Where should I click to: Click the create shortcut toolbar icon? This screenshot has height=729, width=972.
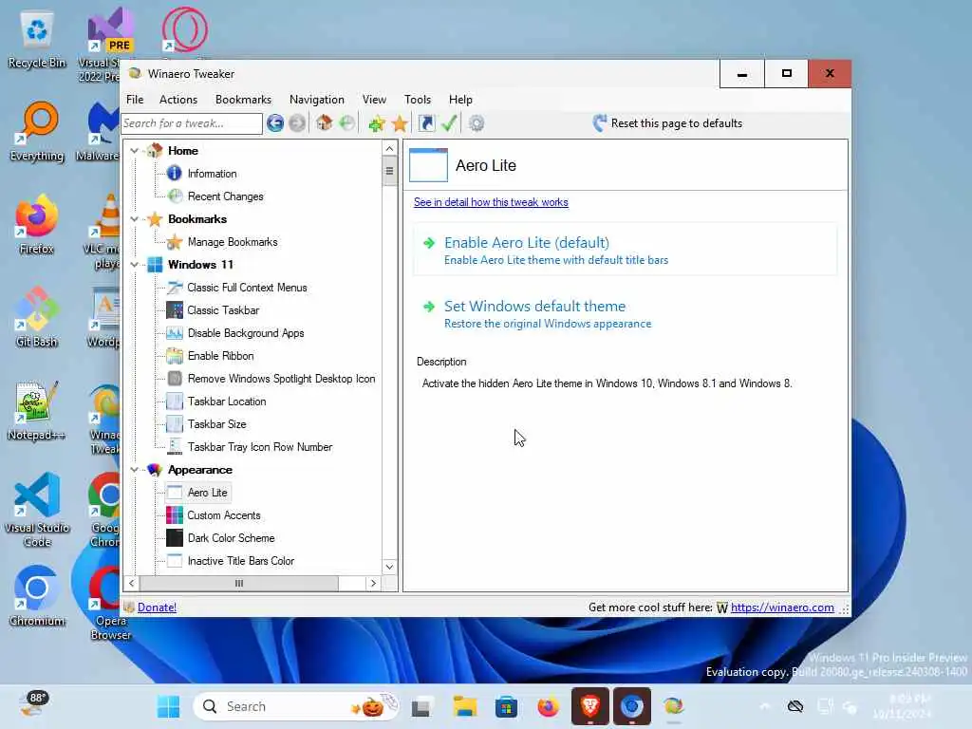[426, 122]
